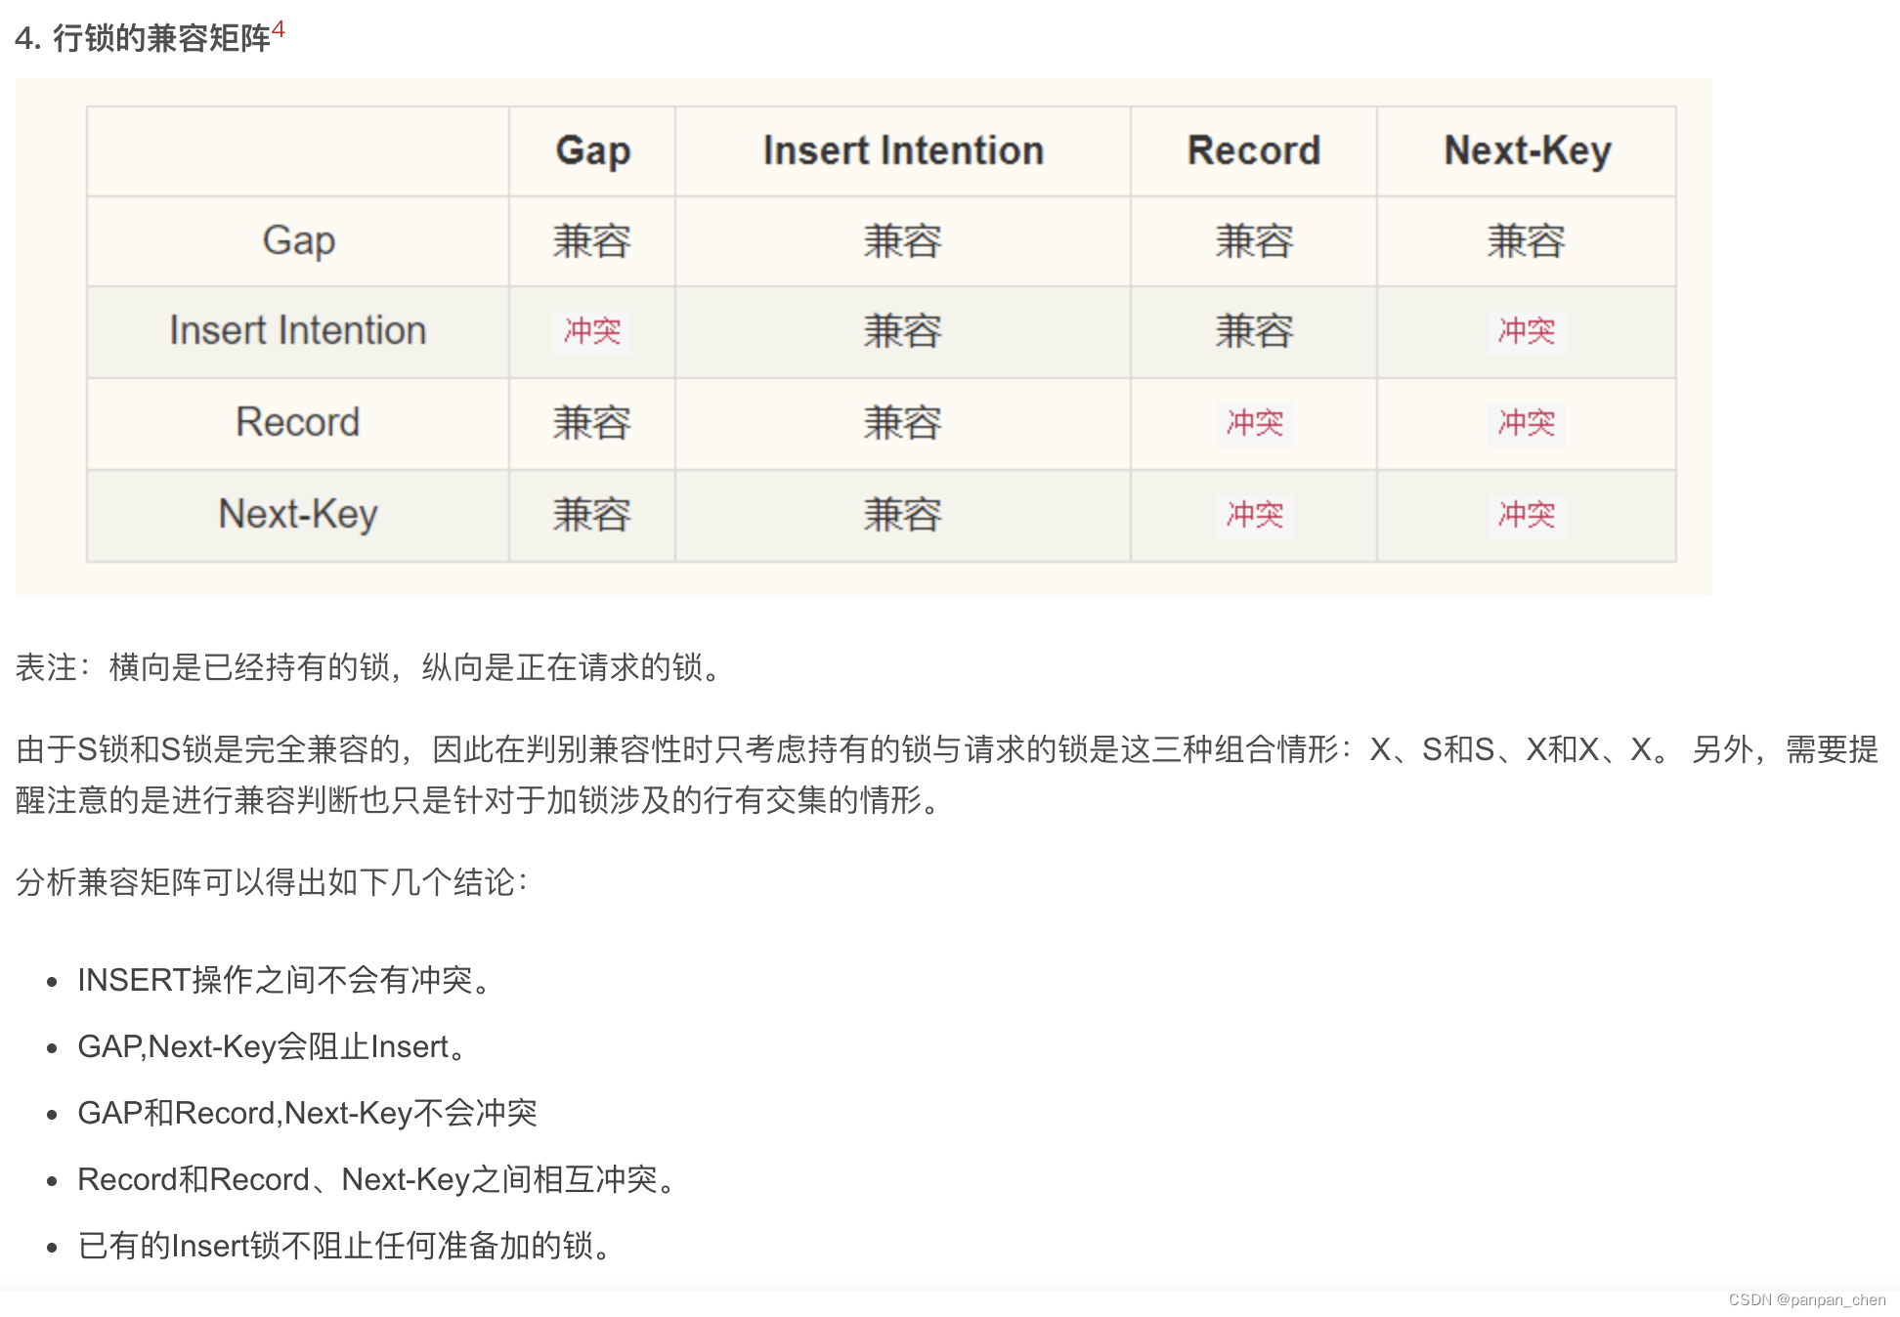
Task: Open footnote 4 superscript link
Action: click(x=279, y=29)
